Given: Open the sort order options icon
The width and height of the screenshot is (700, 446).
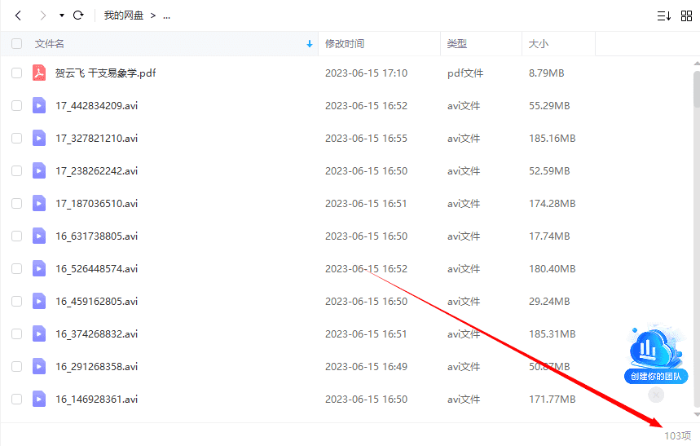Looking at the screenshot, I should pyautogui.click(x=663, y=15).
